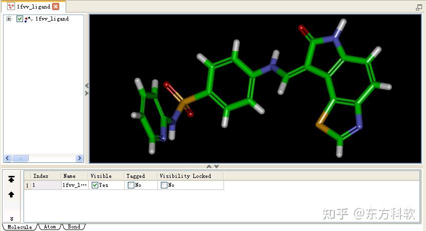
Task: Switch to the Bond tab
Action: click(x=74, y=226)
